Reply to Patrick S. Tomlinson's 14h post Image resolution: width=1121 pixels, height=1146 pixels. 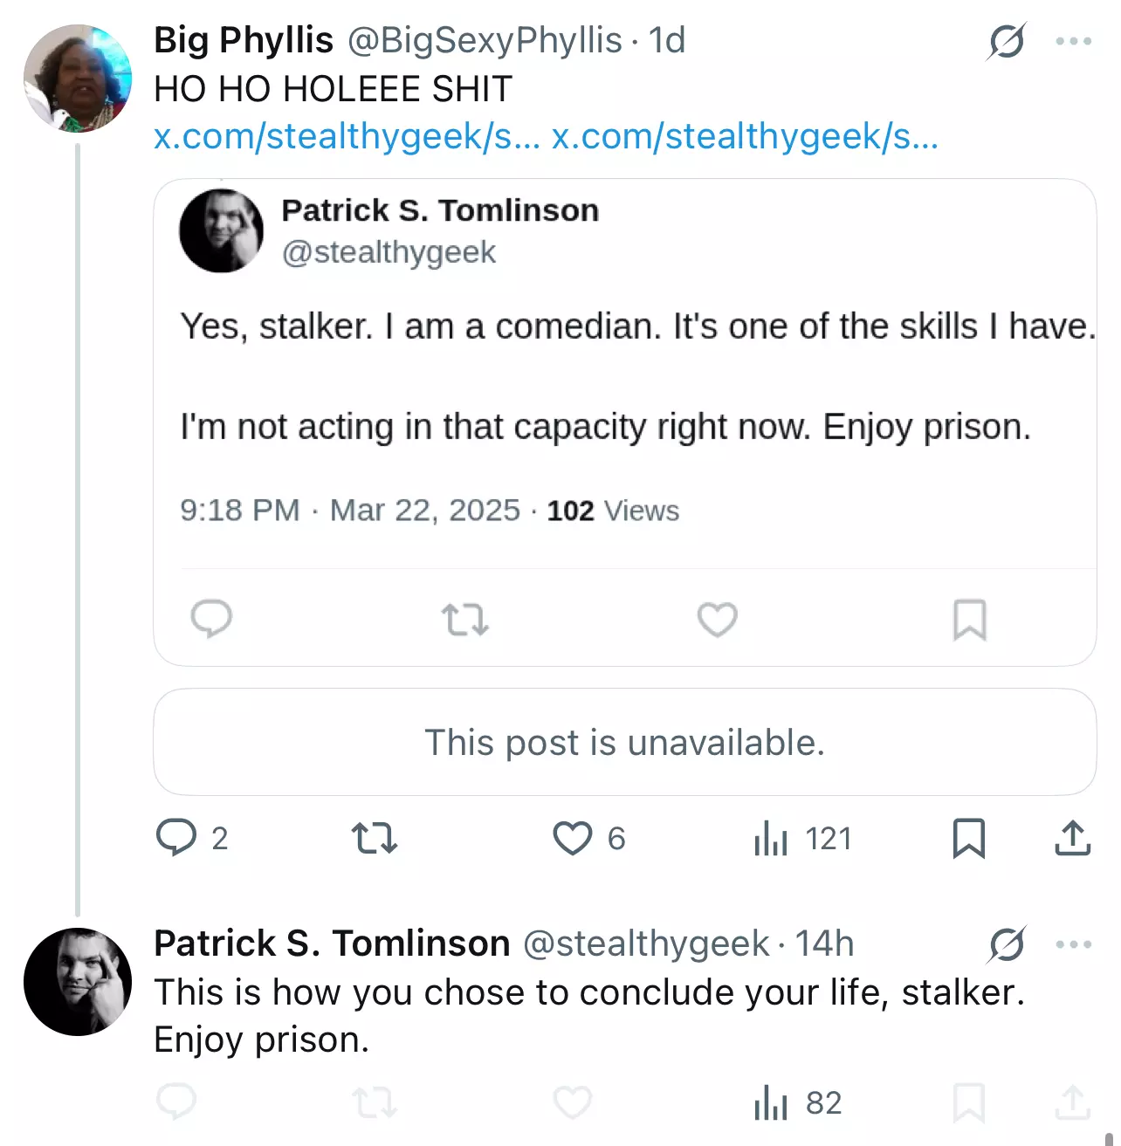coord(176,1103)
